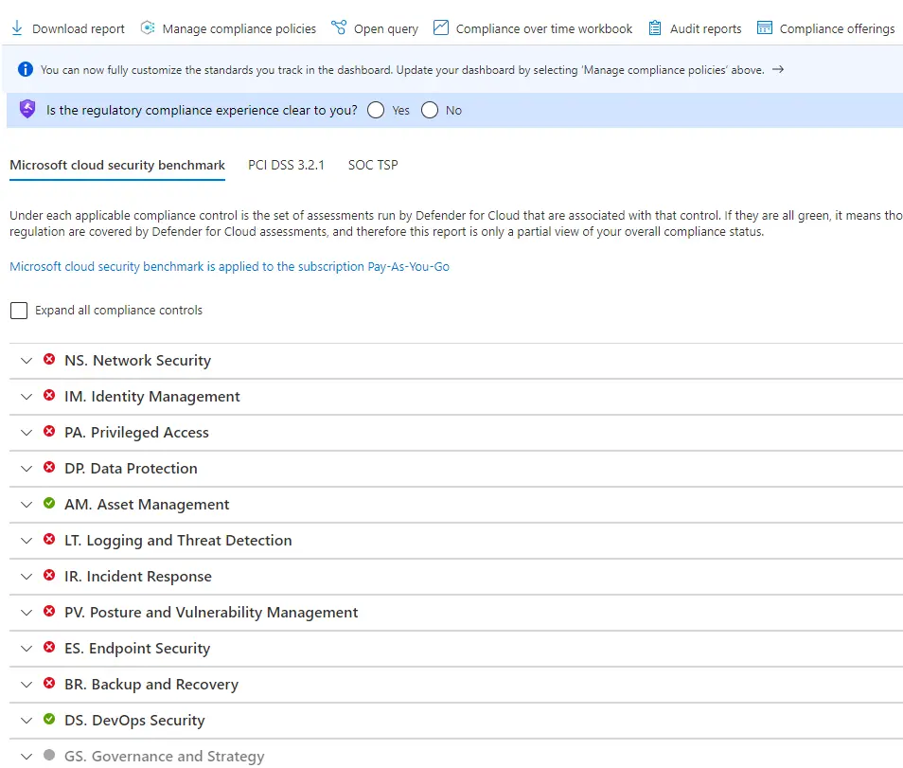Viewport: 903px width, 768px height.
Task: Expand the IR. Incident Response chevron
Action: coord(27,577)
